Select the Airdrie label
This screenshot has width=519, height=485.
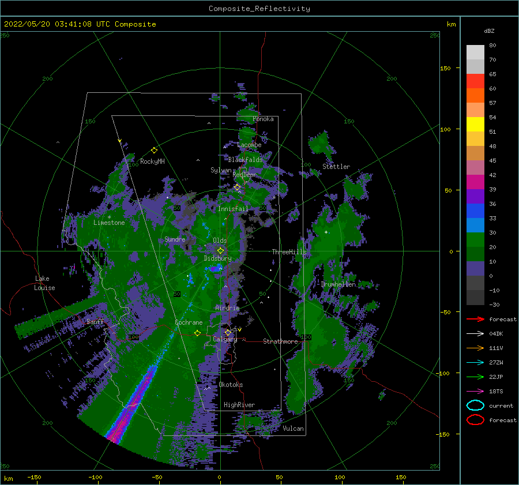[227, 308]
